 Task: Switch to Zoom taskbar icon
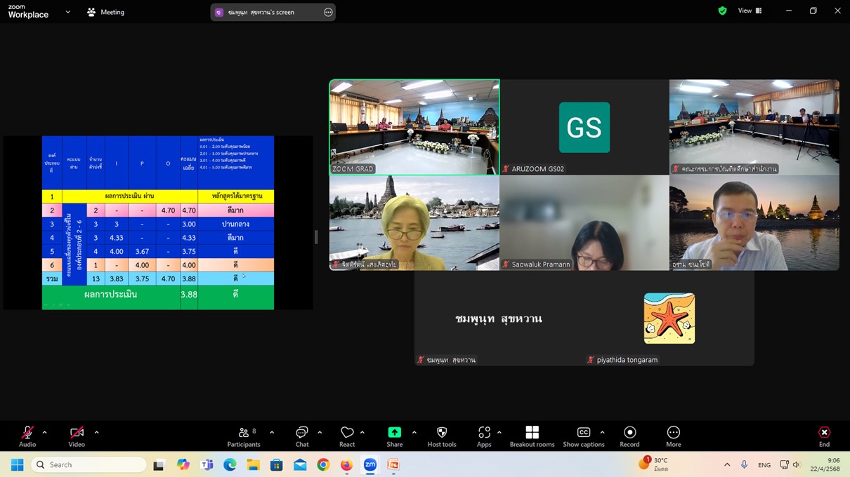(370, 464)
